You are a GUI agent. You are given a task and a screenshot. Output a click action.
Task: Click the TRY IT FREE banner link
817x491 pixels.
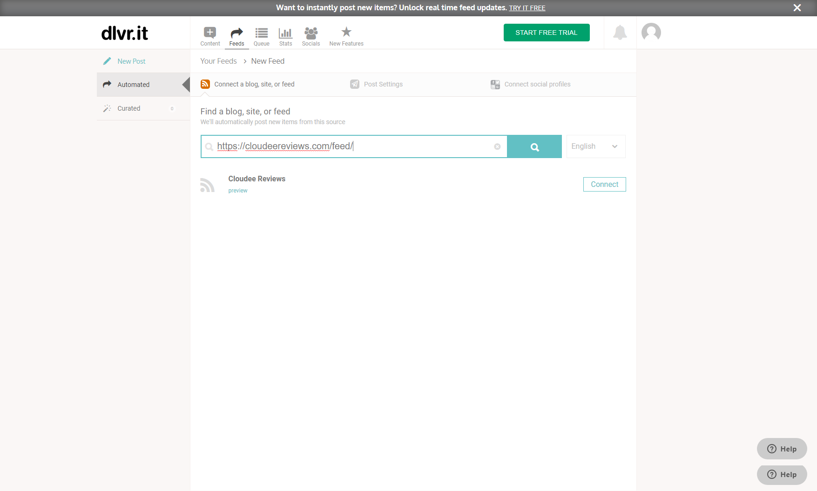pos(527,8)
